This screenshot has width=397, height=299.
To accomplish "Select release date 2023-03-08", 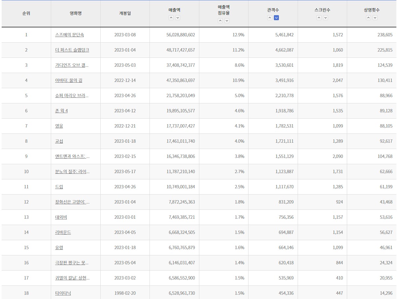I will [125, 35].
